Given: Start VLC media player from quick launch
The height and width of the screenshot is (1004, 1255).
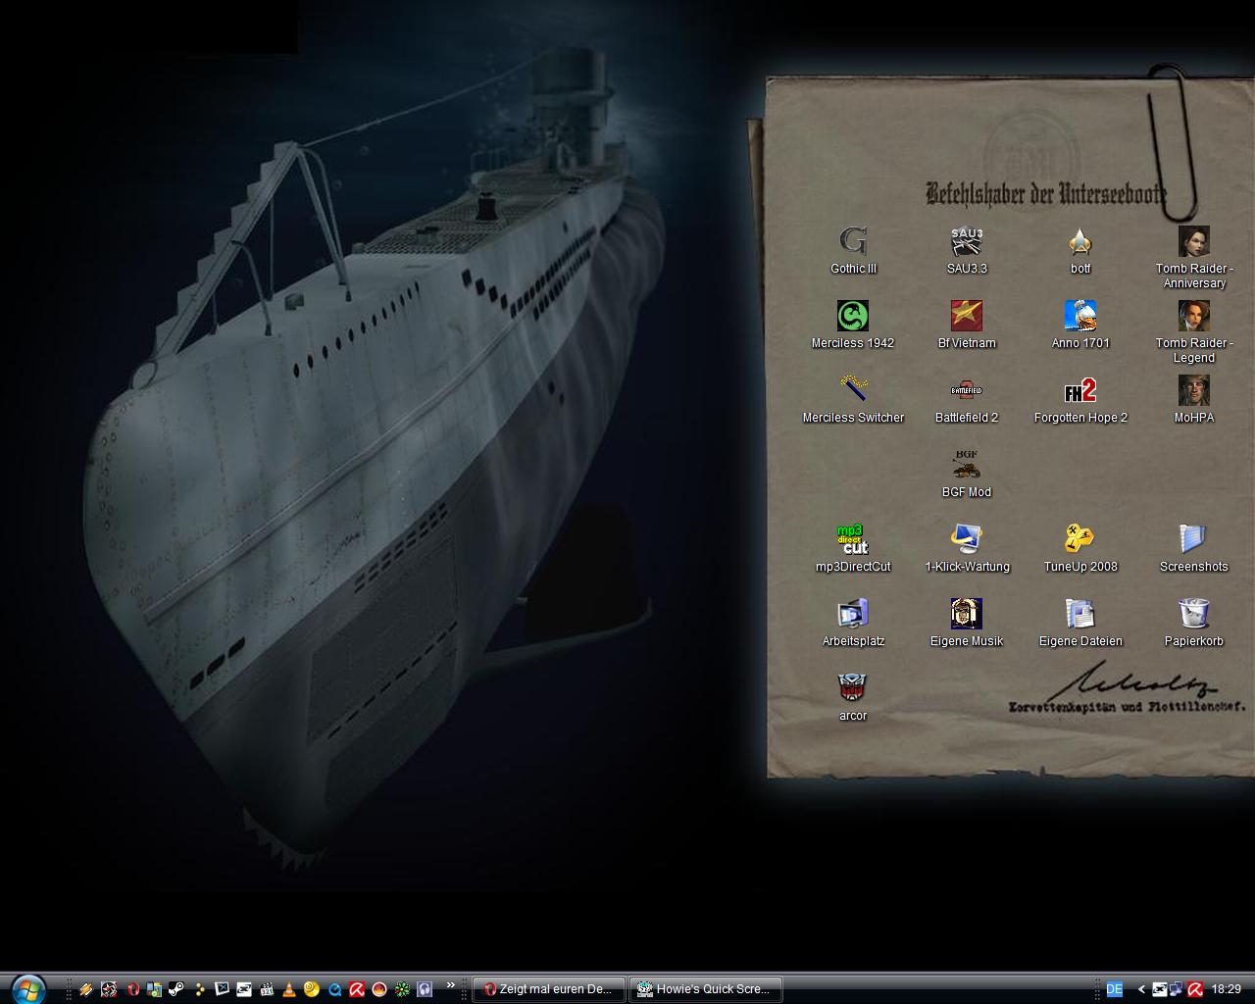Looking at the screenshot, I should [289, 989].
